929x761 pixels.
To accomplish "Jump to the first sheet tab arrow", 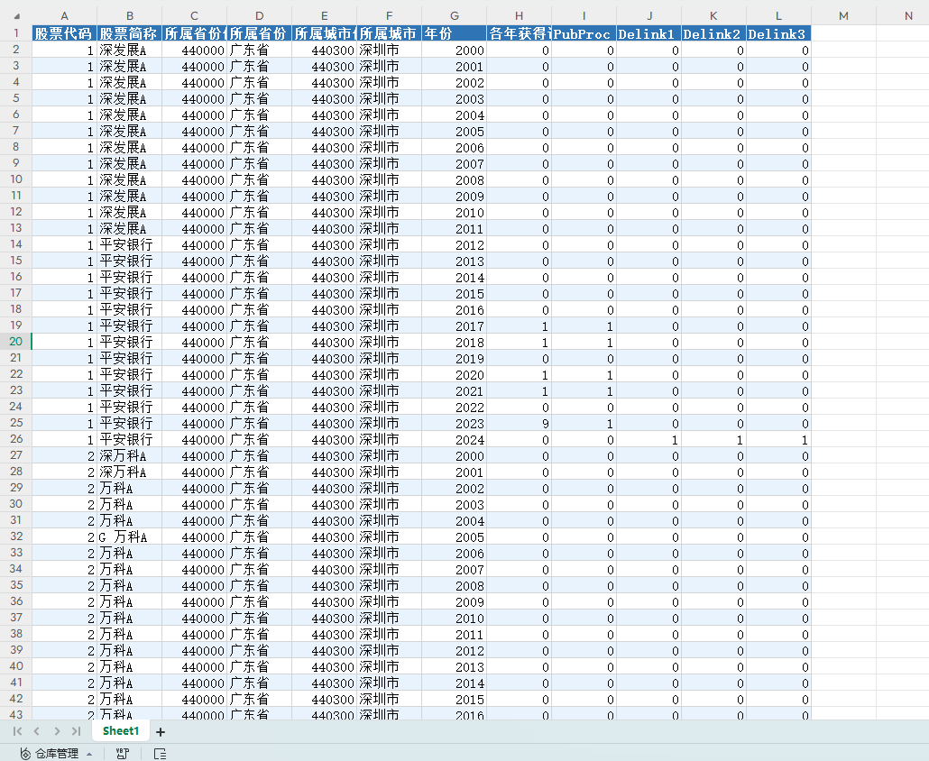I will pyautogui.click(x=17, y=731).
